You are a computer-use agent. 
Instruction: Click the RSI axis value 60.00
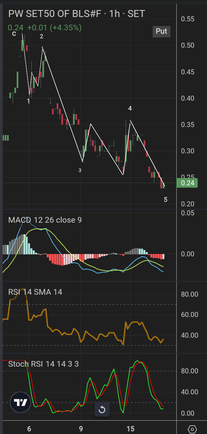[x=189, y=314]
